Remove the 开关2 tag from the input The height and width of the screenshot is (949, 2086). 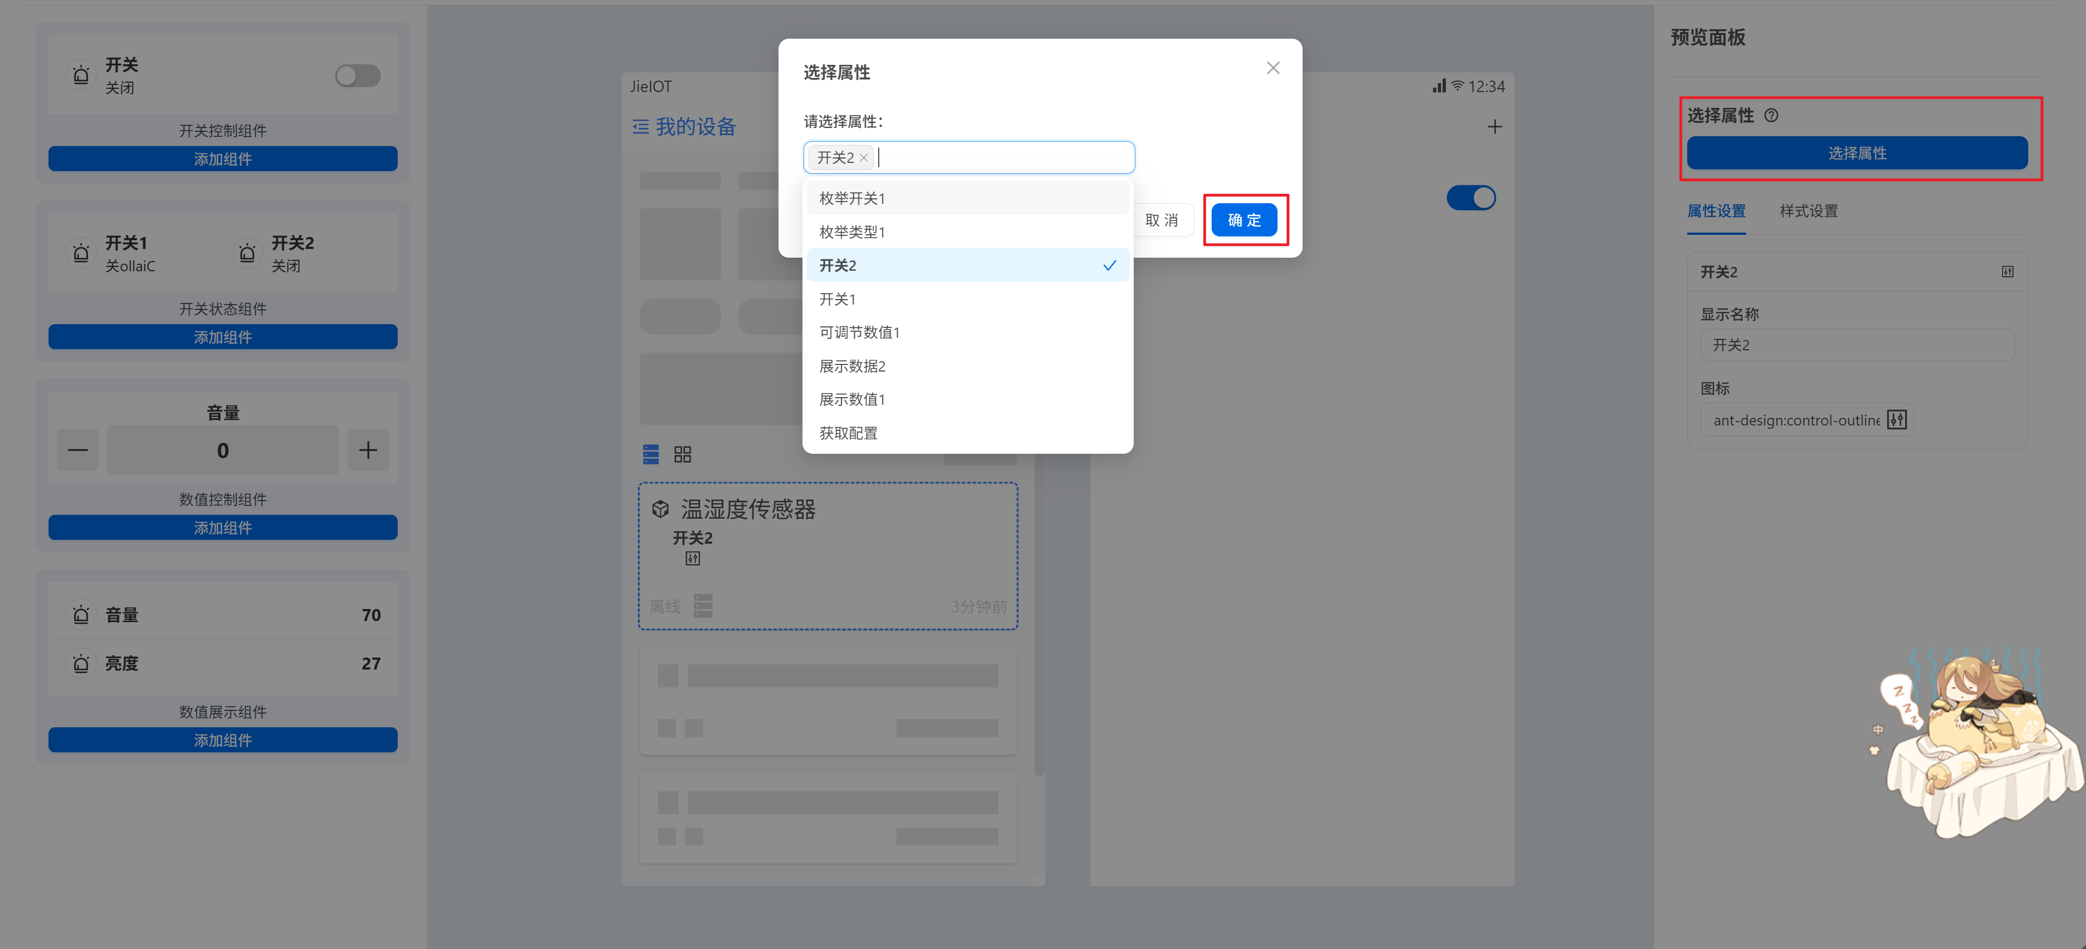tap(863, 158)
